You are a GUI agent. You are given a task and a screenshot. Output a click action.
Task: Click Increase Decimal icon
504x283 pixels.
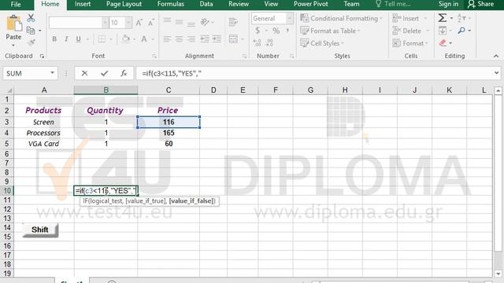coord(258,42)
